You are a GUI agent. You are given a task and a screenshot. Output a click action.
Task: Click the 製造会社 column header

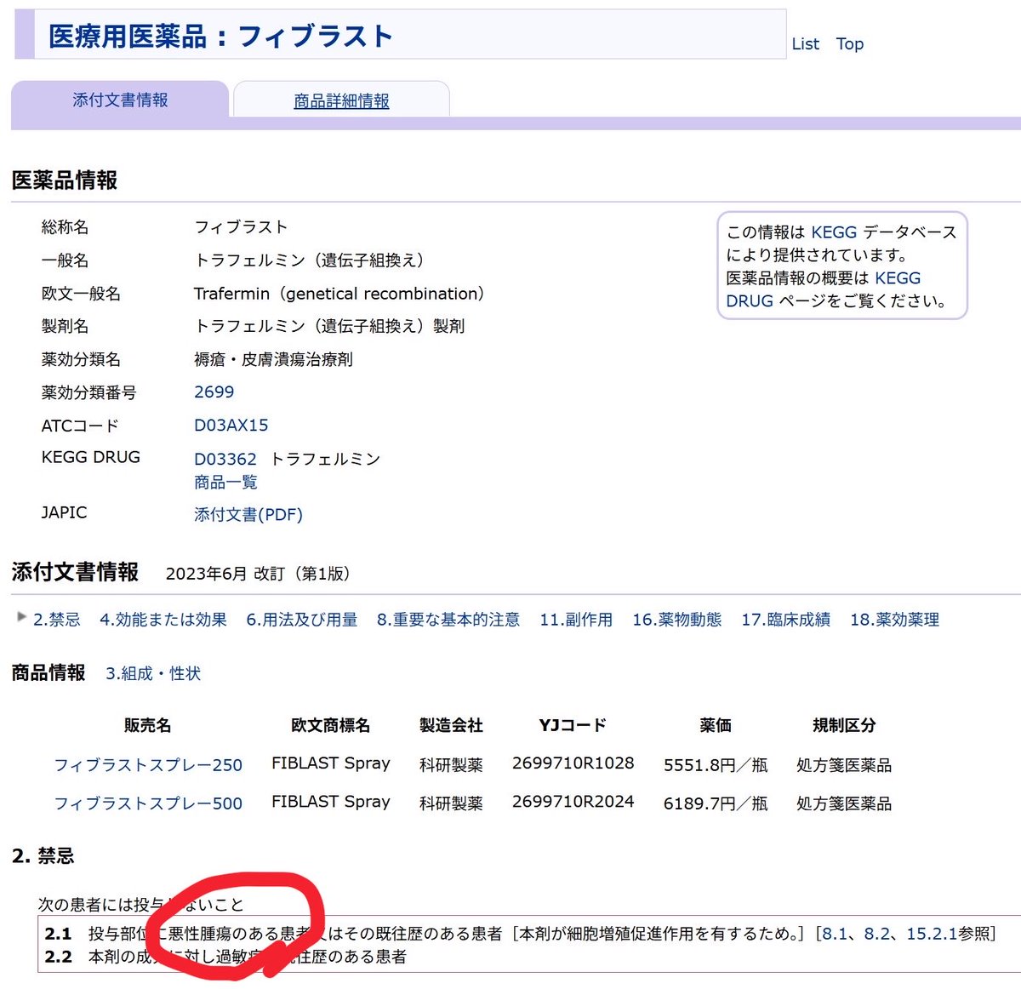[451, 725]
